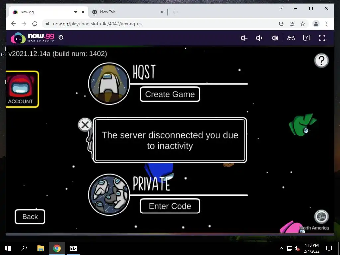Click the Host crewmate circle icon
The width and height of the screenshot is (340, 255).
(x=109, y=84)
